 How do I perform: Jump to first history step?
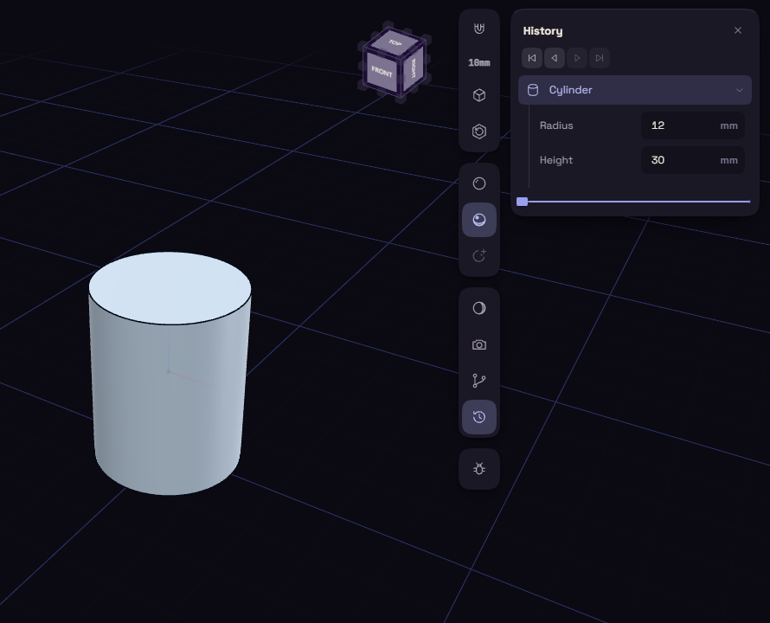(532, 58)
